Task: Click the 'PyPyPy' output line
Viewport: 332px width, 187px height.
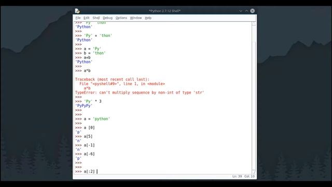Action: 84,105
